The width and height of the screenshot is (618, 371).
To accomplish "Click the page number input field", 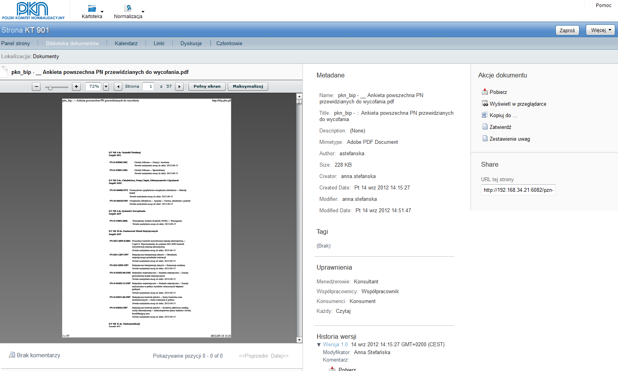I will pos(148,86).
